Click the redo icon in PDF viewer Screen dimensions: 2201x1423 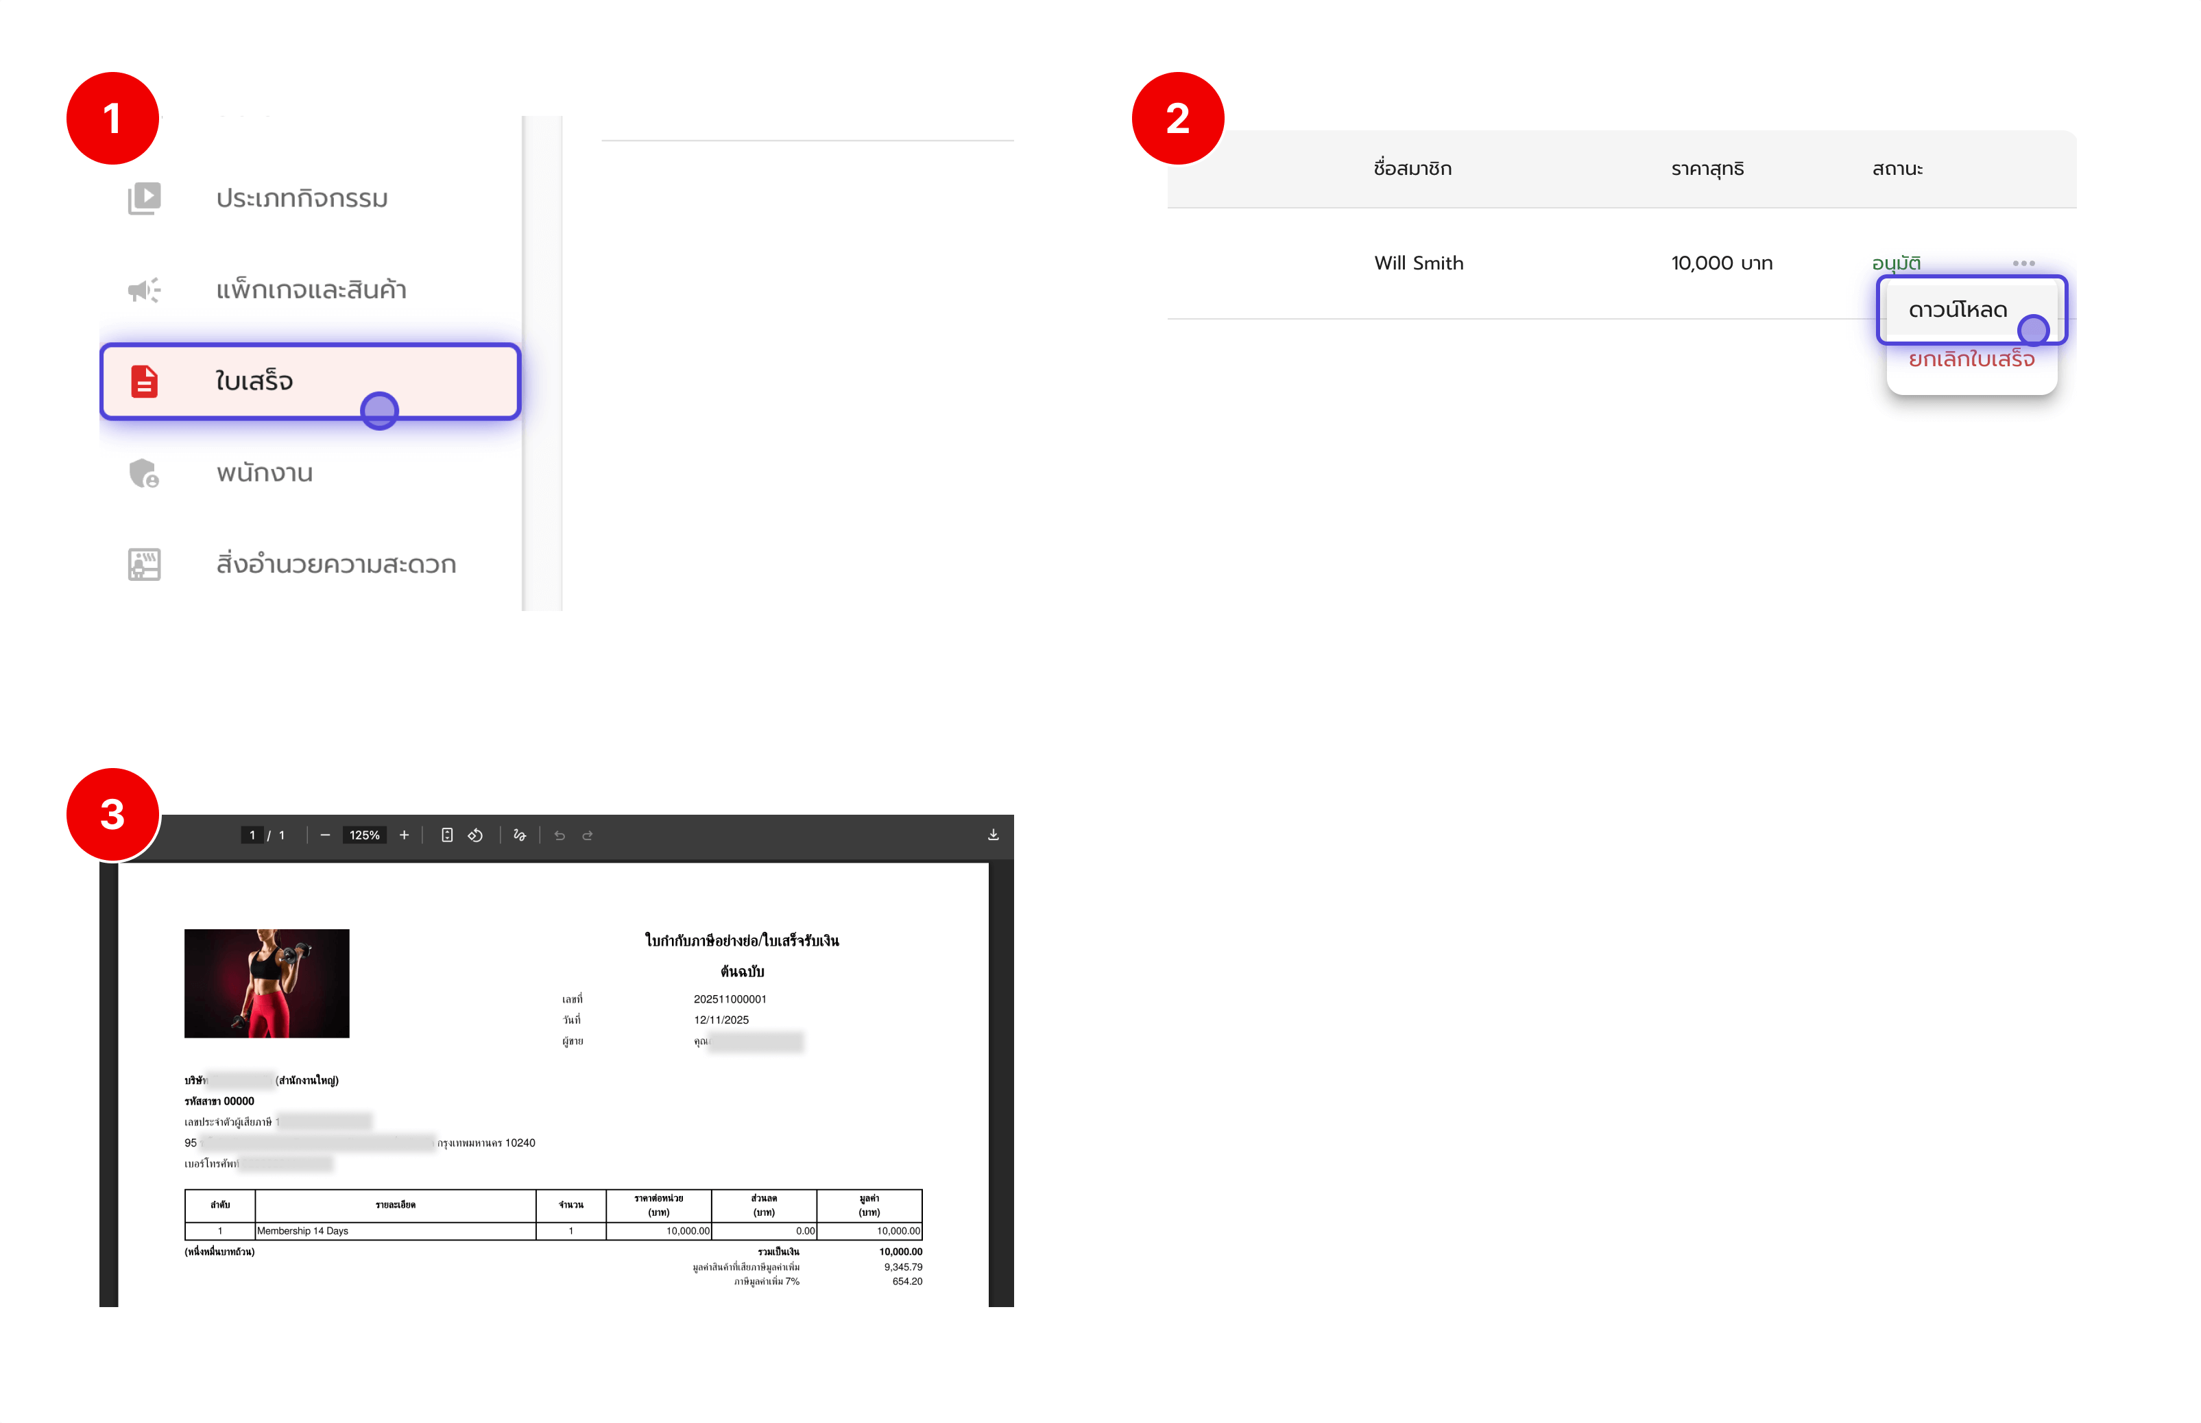tap(588, 835)
